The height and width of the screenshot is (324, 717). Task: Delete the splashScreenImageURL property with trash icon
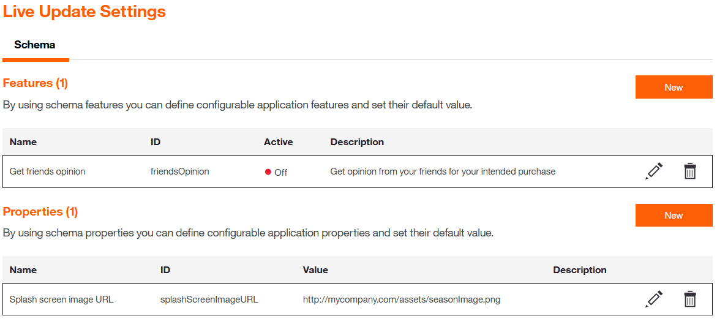coord(689,299)
